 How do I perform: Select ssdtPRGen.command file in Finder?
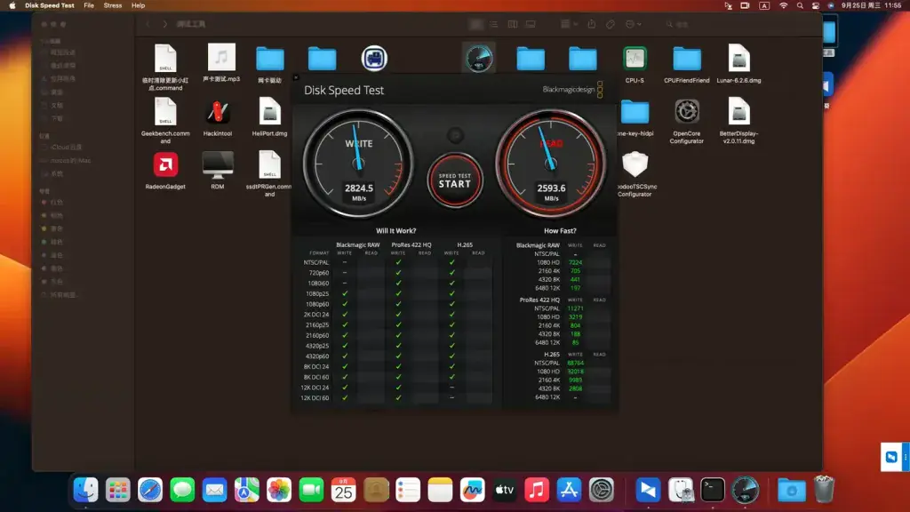(x=270, y=175)
